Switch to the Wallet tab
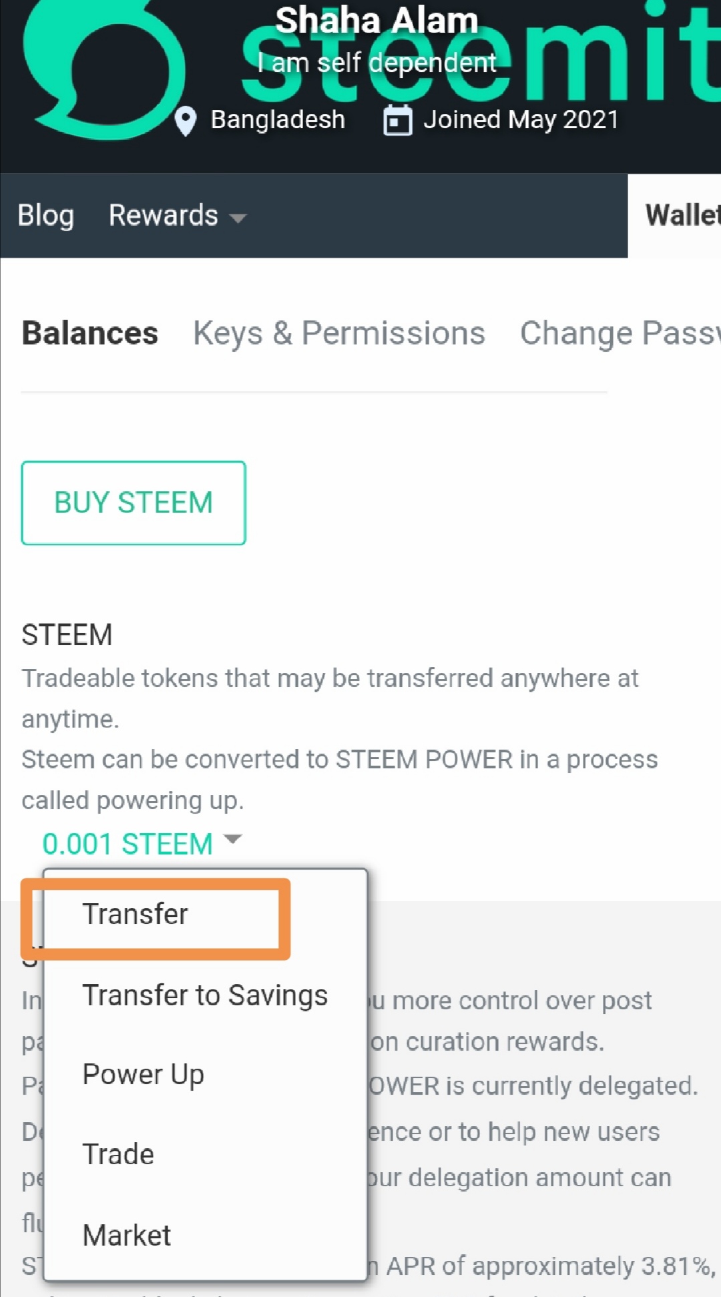The height and width of the screenshot is (1297, 721). tap(681, 216)
